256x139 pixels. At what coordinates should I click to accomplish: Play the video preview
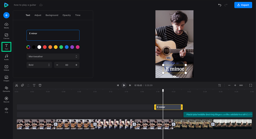124,85
